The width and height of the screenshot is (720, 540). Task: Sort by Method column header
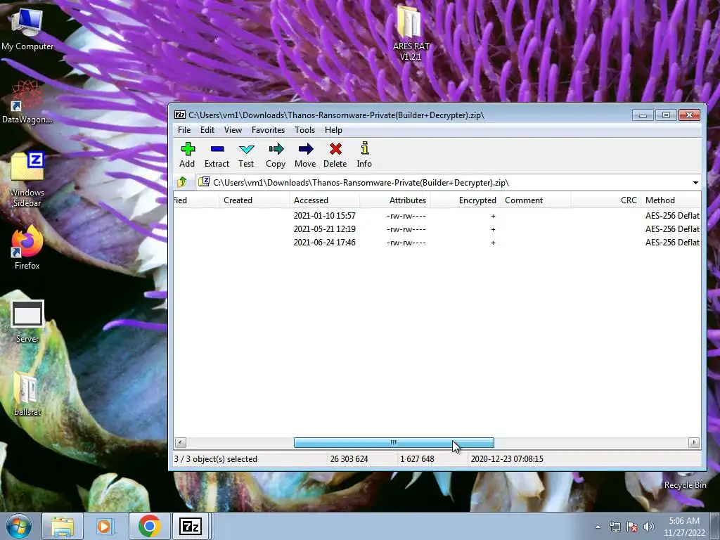coord(671,200)
